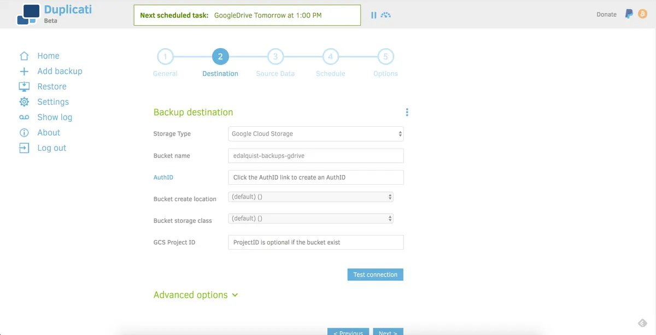Click the Show log icon

(x=24, y=117)
